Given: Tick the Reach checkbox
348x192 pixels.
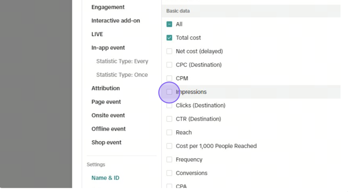Looking at the screenshot, I should click(169, 133).
